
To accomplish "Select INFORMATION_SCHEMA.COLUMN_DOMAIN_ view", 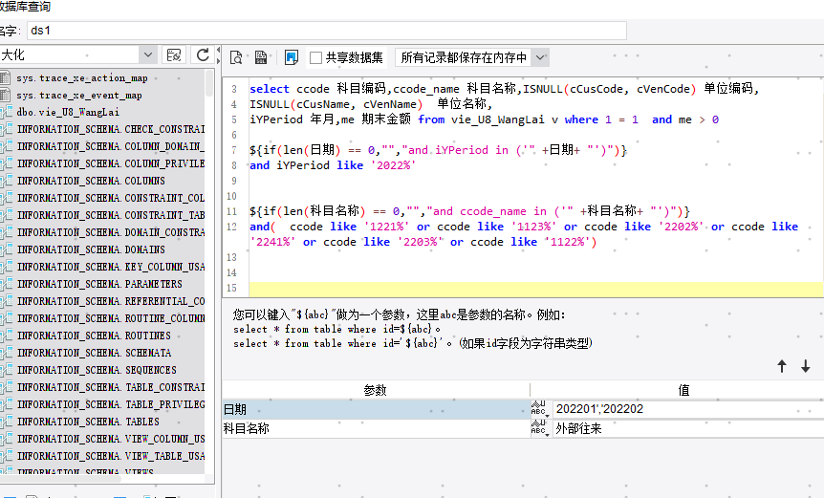I will [x=110, y=146].
